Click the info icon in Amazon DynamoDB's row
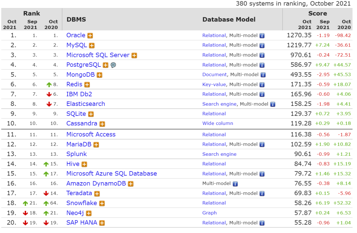Image resolution: width=357 pixels, height=233 pixels. pyautogui.click(x=235, y=184)
